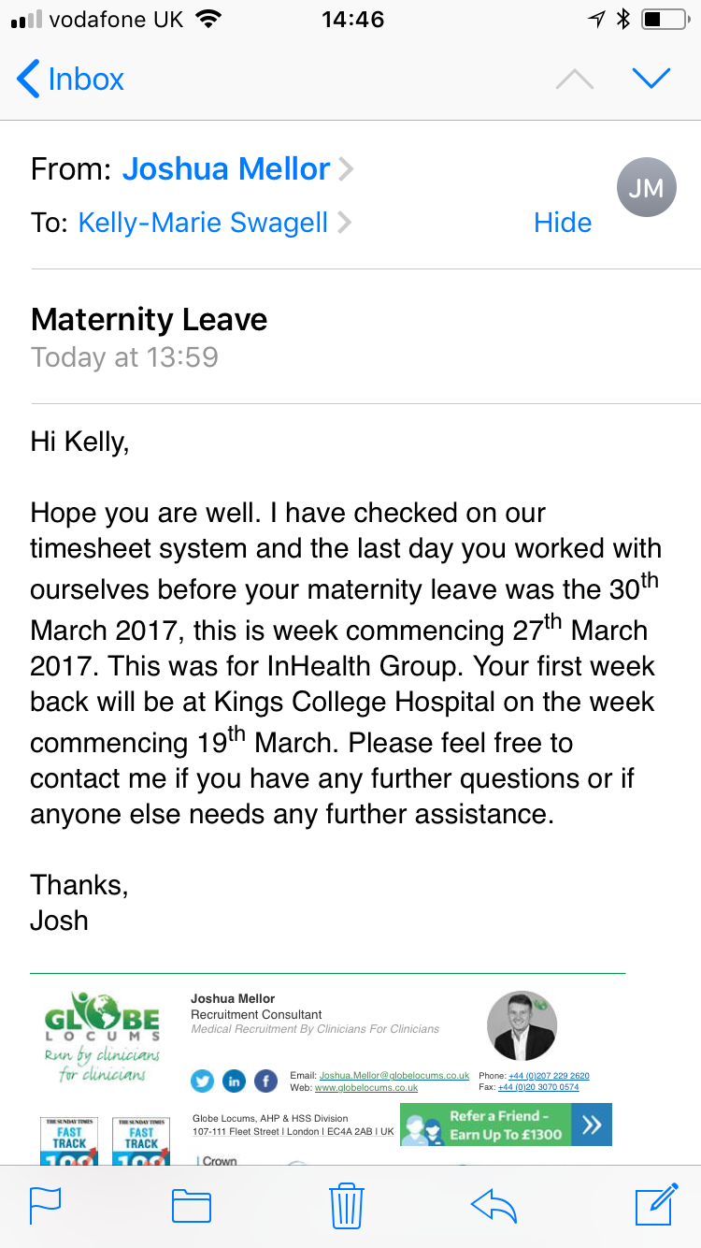Go back to Inbox
Screen dimensions: 701x1248
(x=71, y=79)
